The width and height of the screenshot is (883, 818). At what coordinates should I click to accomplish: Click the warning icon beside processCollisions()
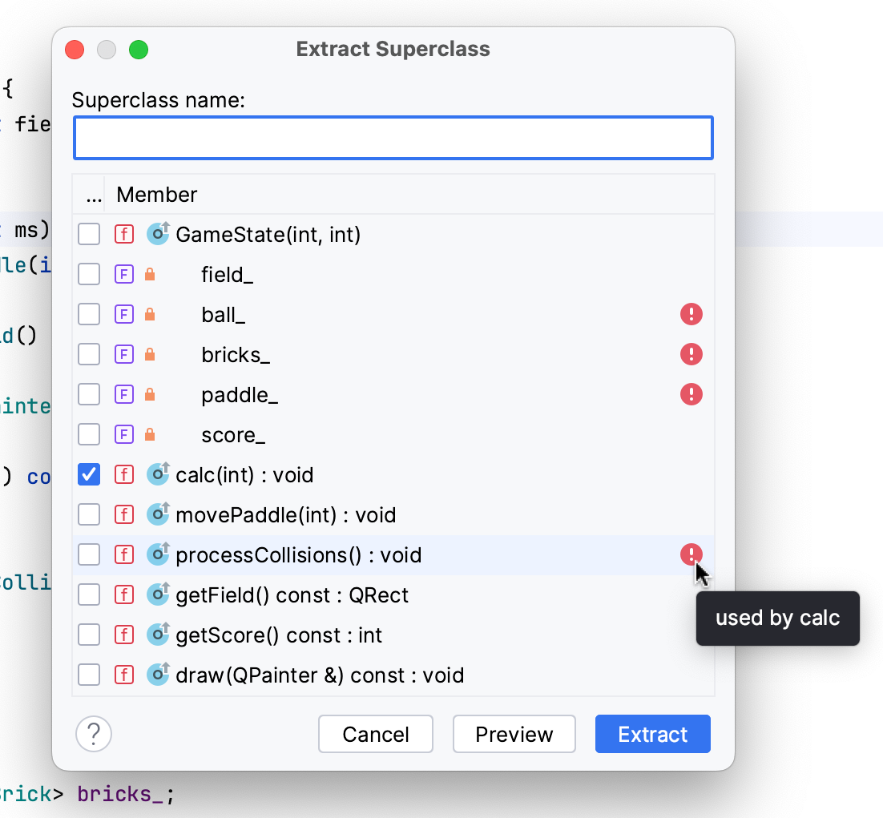click(691, 554)
